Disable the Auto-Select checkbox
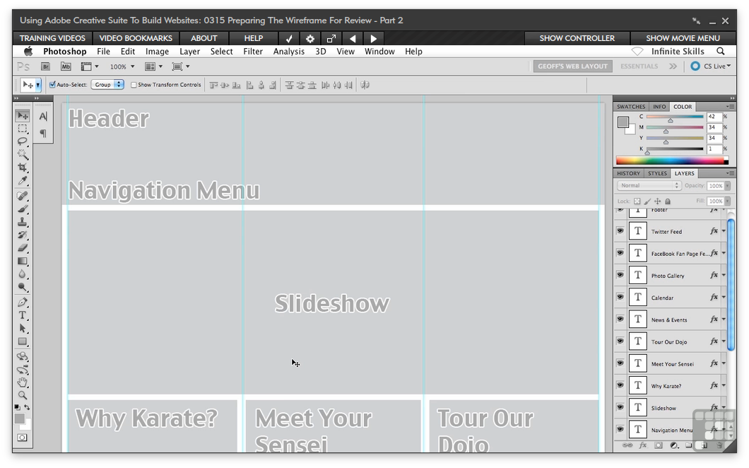749x468 pixels. (52, 85)
